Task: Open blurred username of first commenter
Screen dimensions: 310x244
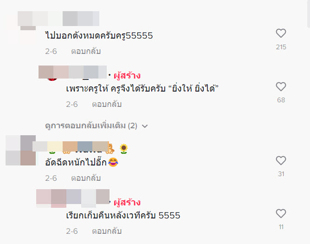Action: coord(58,19)
